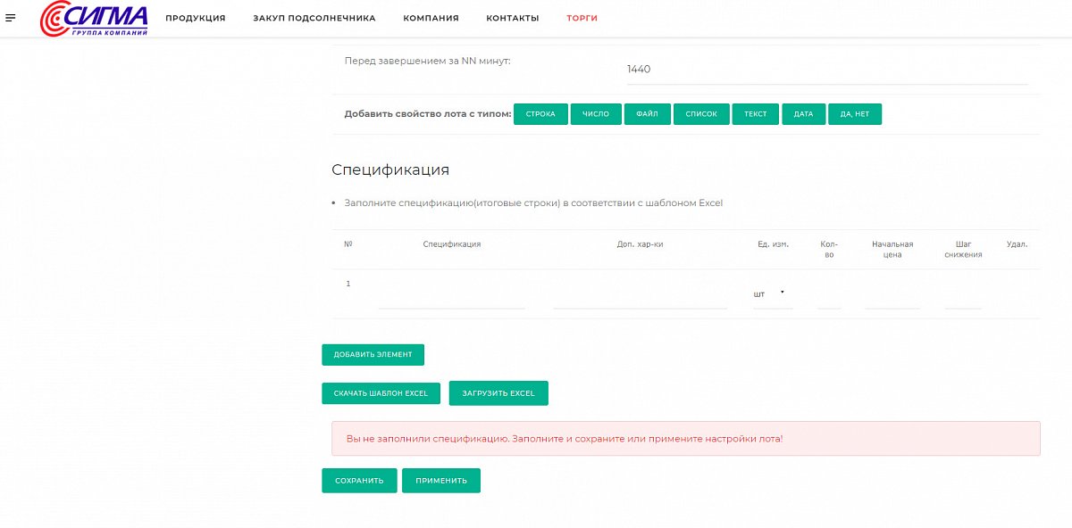
Task: Open the hamburger menu icon
Action: tap(11, 18)
